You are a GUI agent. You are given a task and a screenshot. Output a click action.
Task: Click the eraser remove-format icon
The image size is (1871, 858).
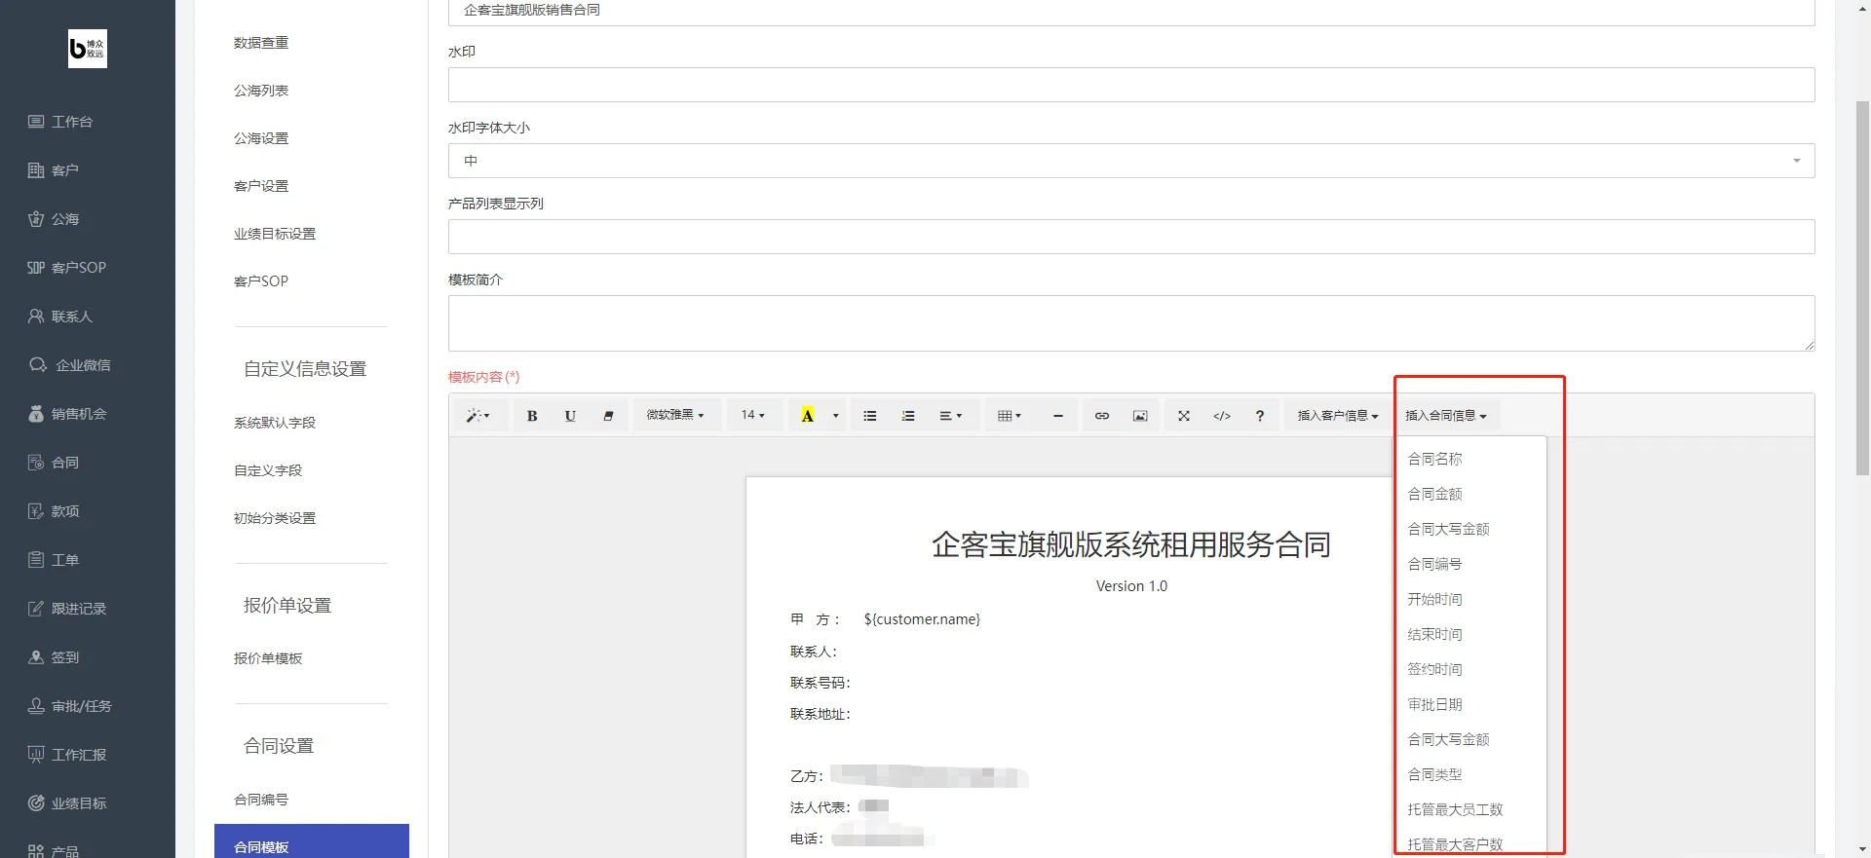[608, 416]
